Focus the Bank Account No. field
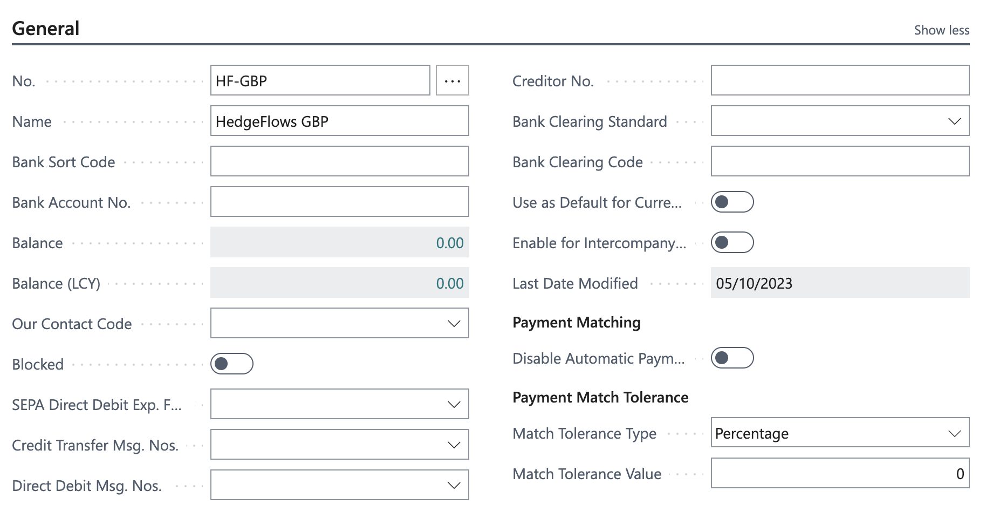Image resolution: width=986 pixels, height=532 pixels. coord(339,202)
